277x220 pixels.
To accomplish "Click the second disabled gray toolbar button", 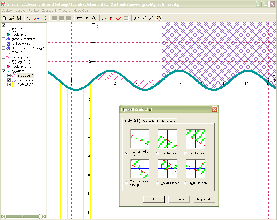I will (x=62, y=18).
